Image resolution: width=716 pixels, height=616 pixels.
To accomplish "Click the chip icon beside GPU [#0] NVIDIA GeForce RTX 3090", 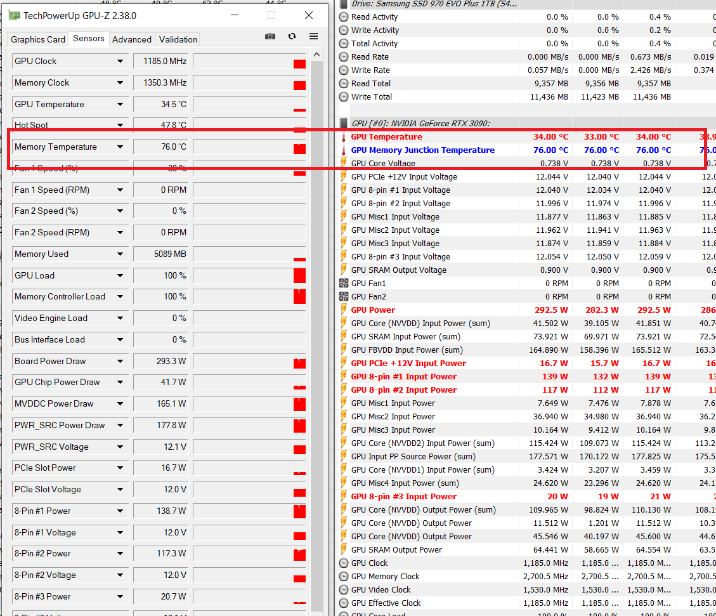I will pos(344,123).
